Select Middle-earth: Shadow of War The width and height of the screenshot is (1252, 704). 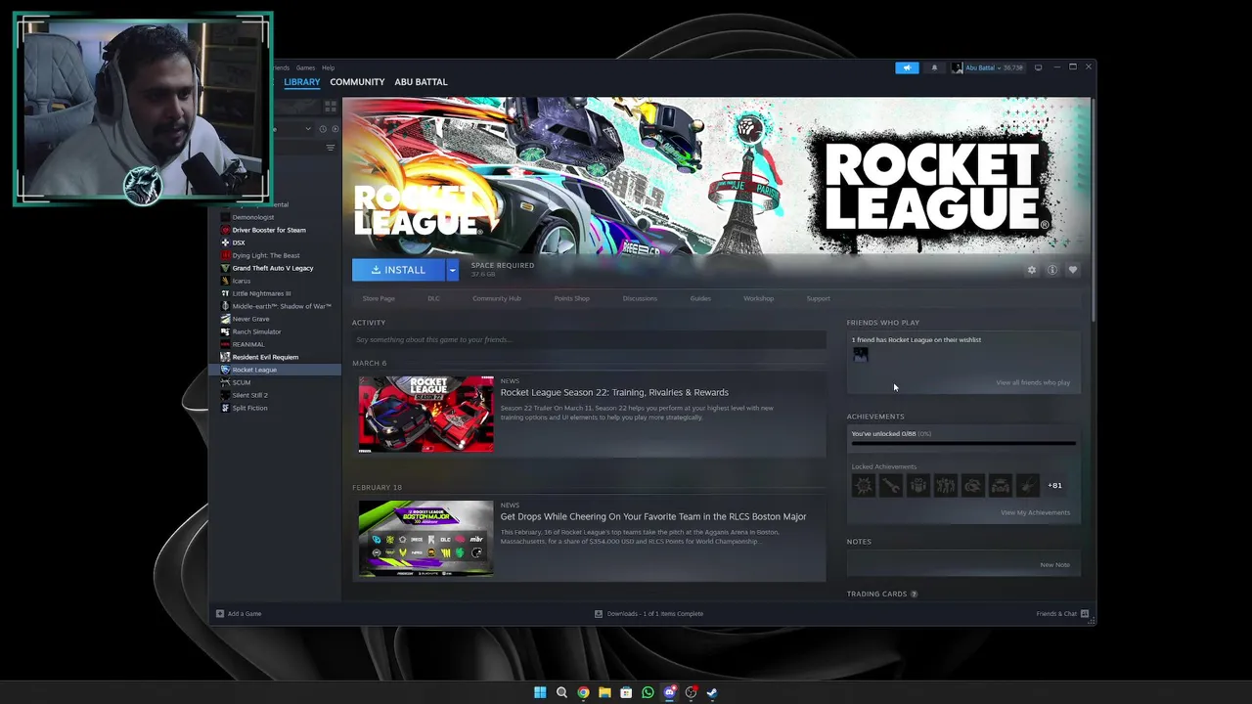point(282,306)
